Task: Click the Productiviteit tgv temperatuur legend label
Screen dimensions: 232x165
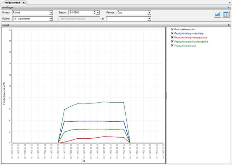Action: click(191, 38)
